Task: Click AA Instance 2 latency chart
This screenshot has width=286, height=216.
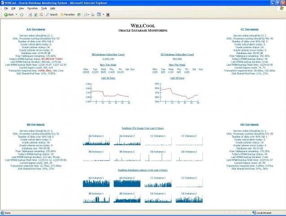Action: click(x=127, y=183)
